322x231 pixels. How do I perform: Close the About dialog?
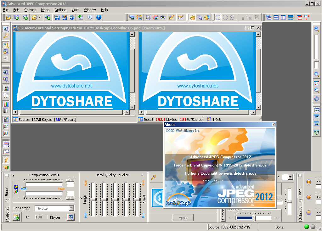click(x=274, y=124)
